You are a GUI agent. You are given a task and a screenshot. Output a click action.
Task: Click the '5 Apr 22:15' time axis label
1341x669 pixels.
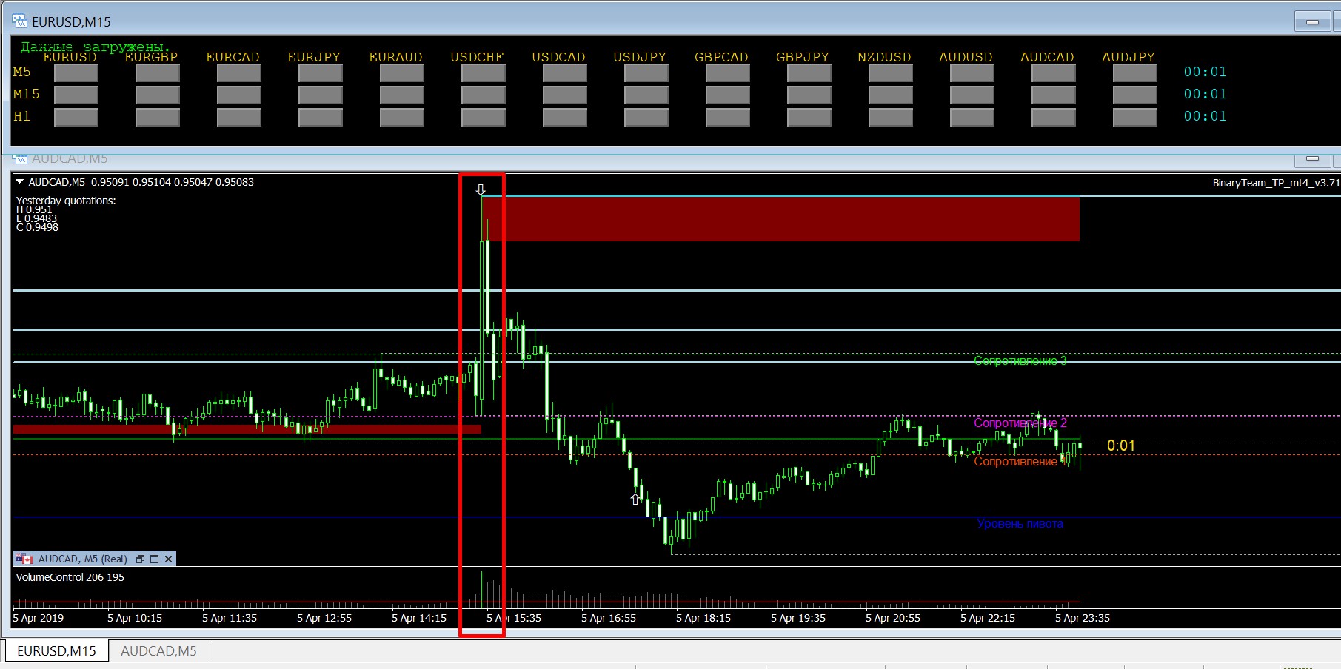click(x=988, y=618)
